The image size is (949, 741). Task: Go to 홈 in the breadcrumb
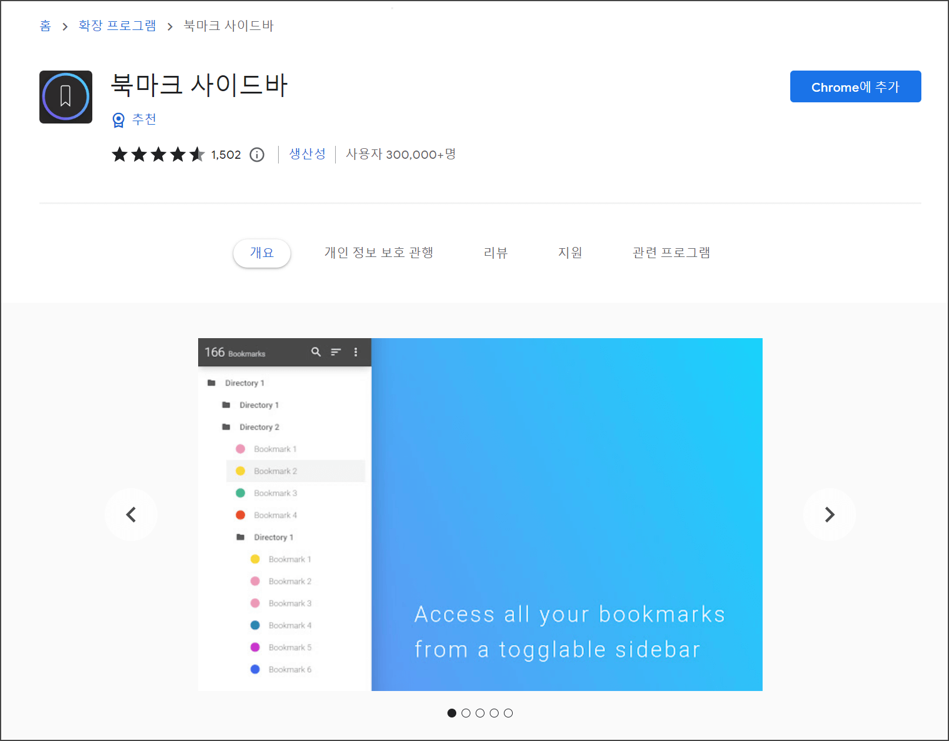pyautogui.click(x=45, y=26)
